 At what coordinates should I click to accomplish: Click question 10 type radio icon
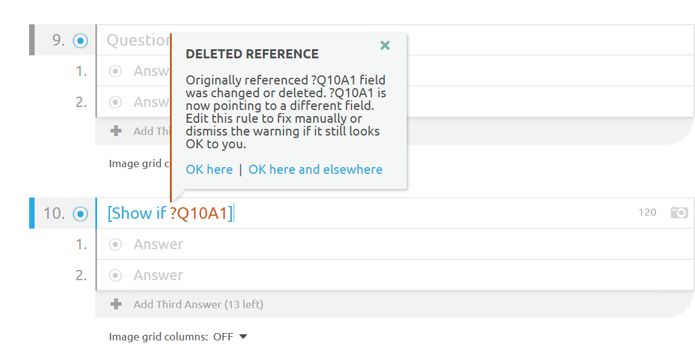(80, 214)
